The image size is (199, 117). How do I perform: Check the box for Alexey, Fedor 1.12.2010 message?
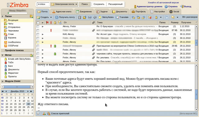38,27
